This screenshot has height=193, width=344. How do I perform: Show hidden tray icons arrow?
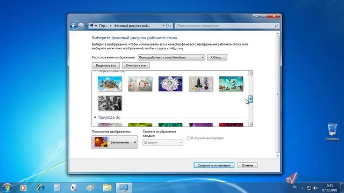pos(303,188)
